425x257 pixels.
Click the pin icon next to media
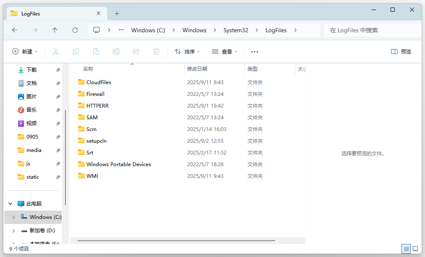tap(58, 150)
